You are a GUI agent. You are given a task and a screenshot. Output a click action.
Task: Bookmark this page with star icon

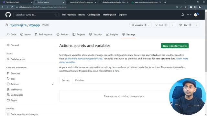click(186, 7)
